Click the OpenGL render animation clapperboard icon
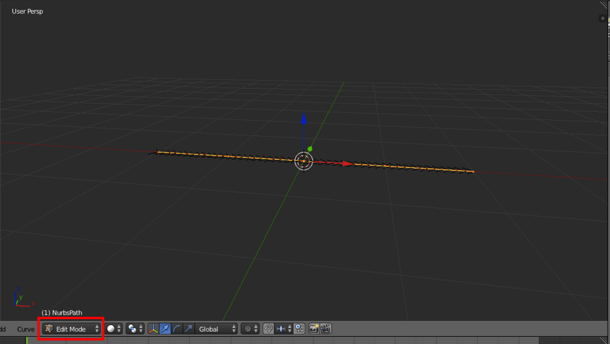 pos(325,329)
